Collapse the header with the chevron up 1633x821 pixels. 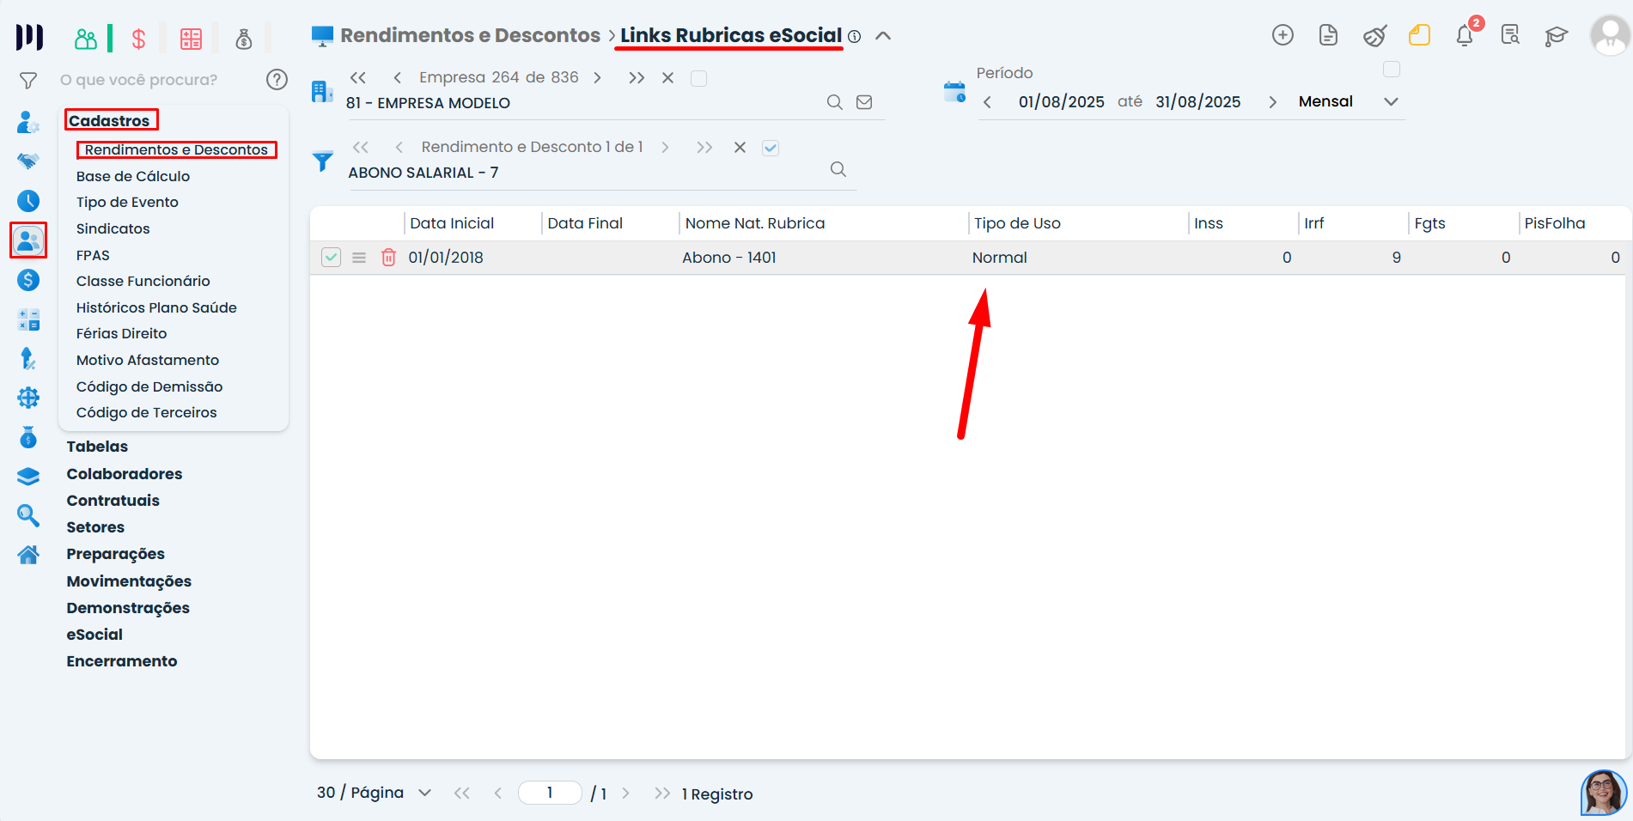[x=883, y=36]
